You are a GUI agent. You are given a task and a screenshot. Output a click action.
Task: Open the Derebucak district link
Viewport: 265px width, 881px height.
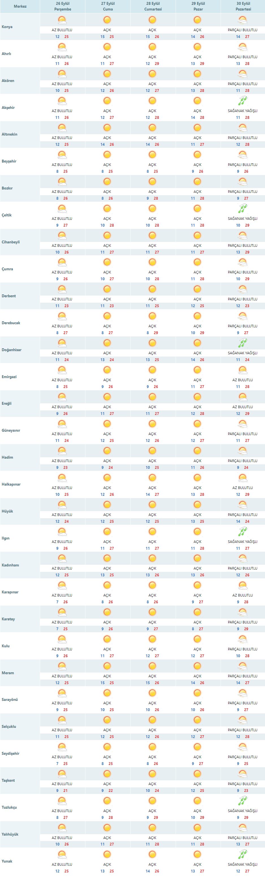[x=11, y=323]
